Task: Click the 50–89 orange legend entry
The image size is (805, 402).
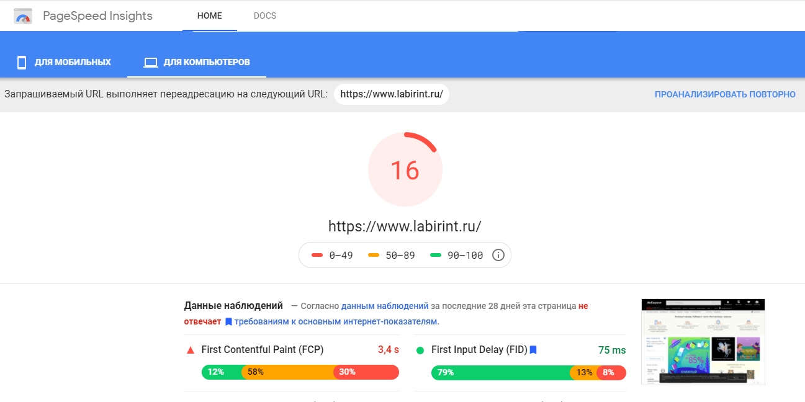Action: tap(392, 255)
